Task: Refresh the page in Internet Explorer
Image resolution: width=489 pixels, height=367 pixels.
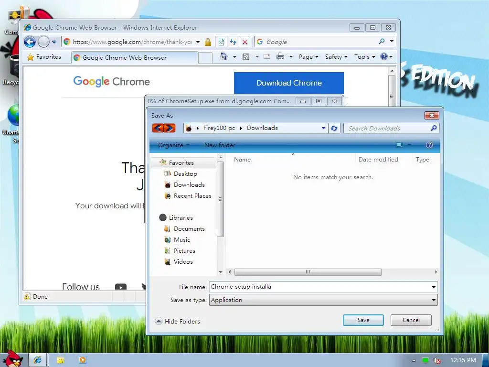Action: click(233, 42)
